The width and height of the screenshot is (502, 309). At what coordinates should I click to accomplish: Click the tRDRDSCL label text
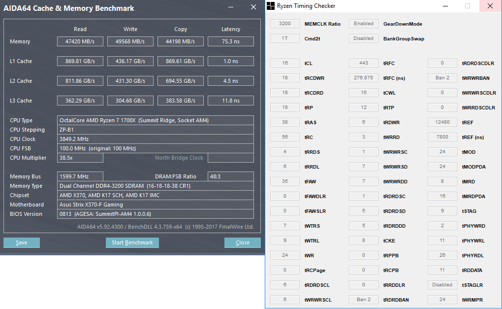[317, 285]
